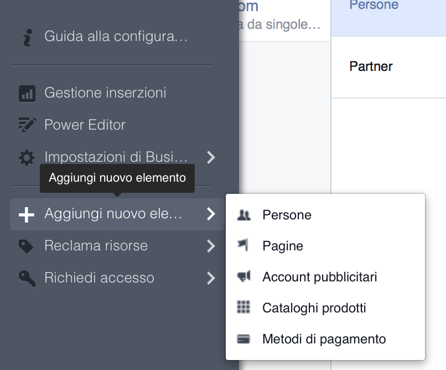Viewport: 446px width, 370px height.
Task: Click the plus icon for Aggiungi nuovo elemento
Action: coord(27,214)
